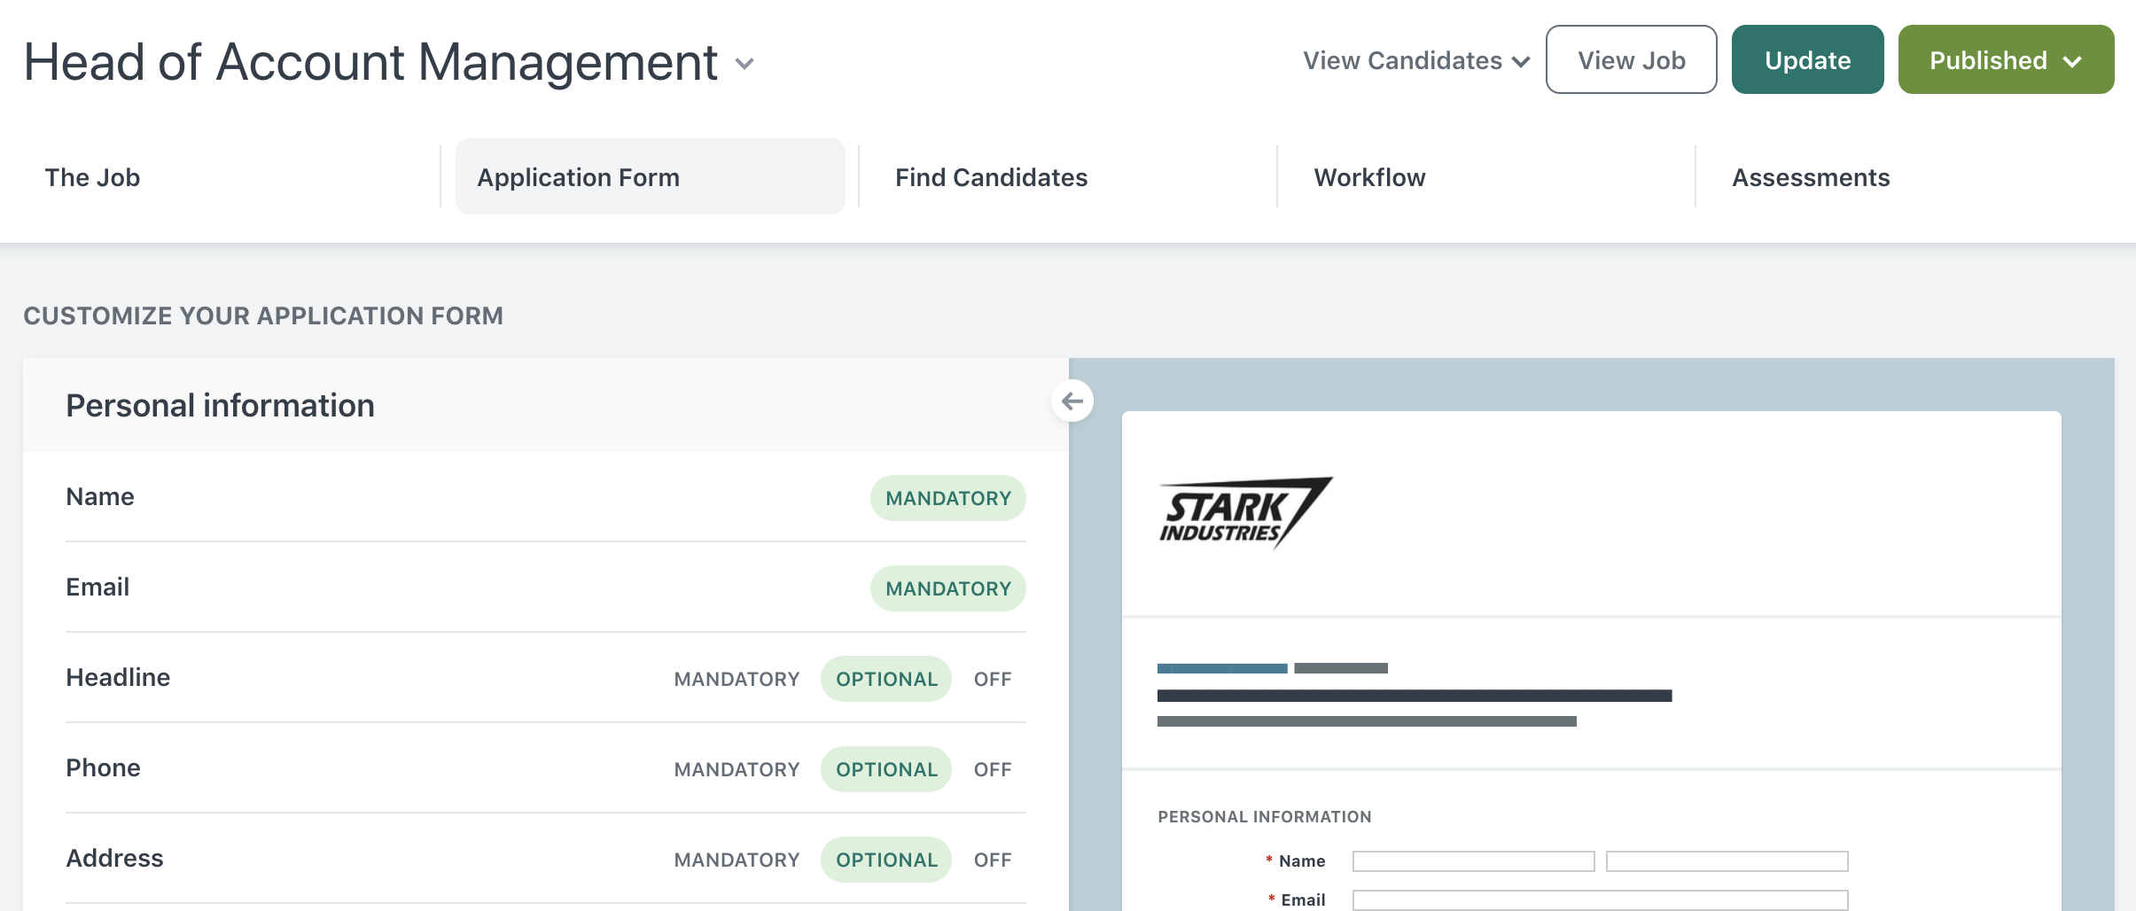Click the Stark Industries logo

[1245, 513]
